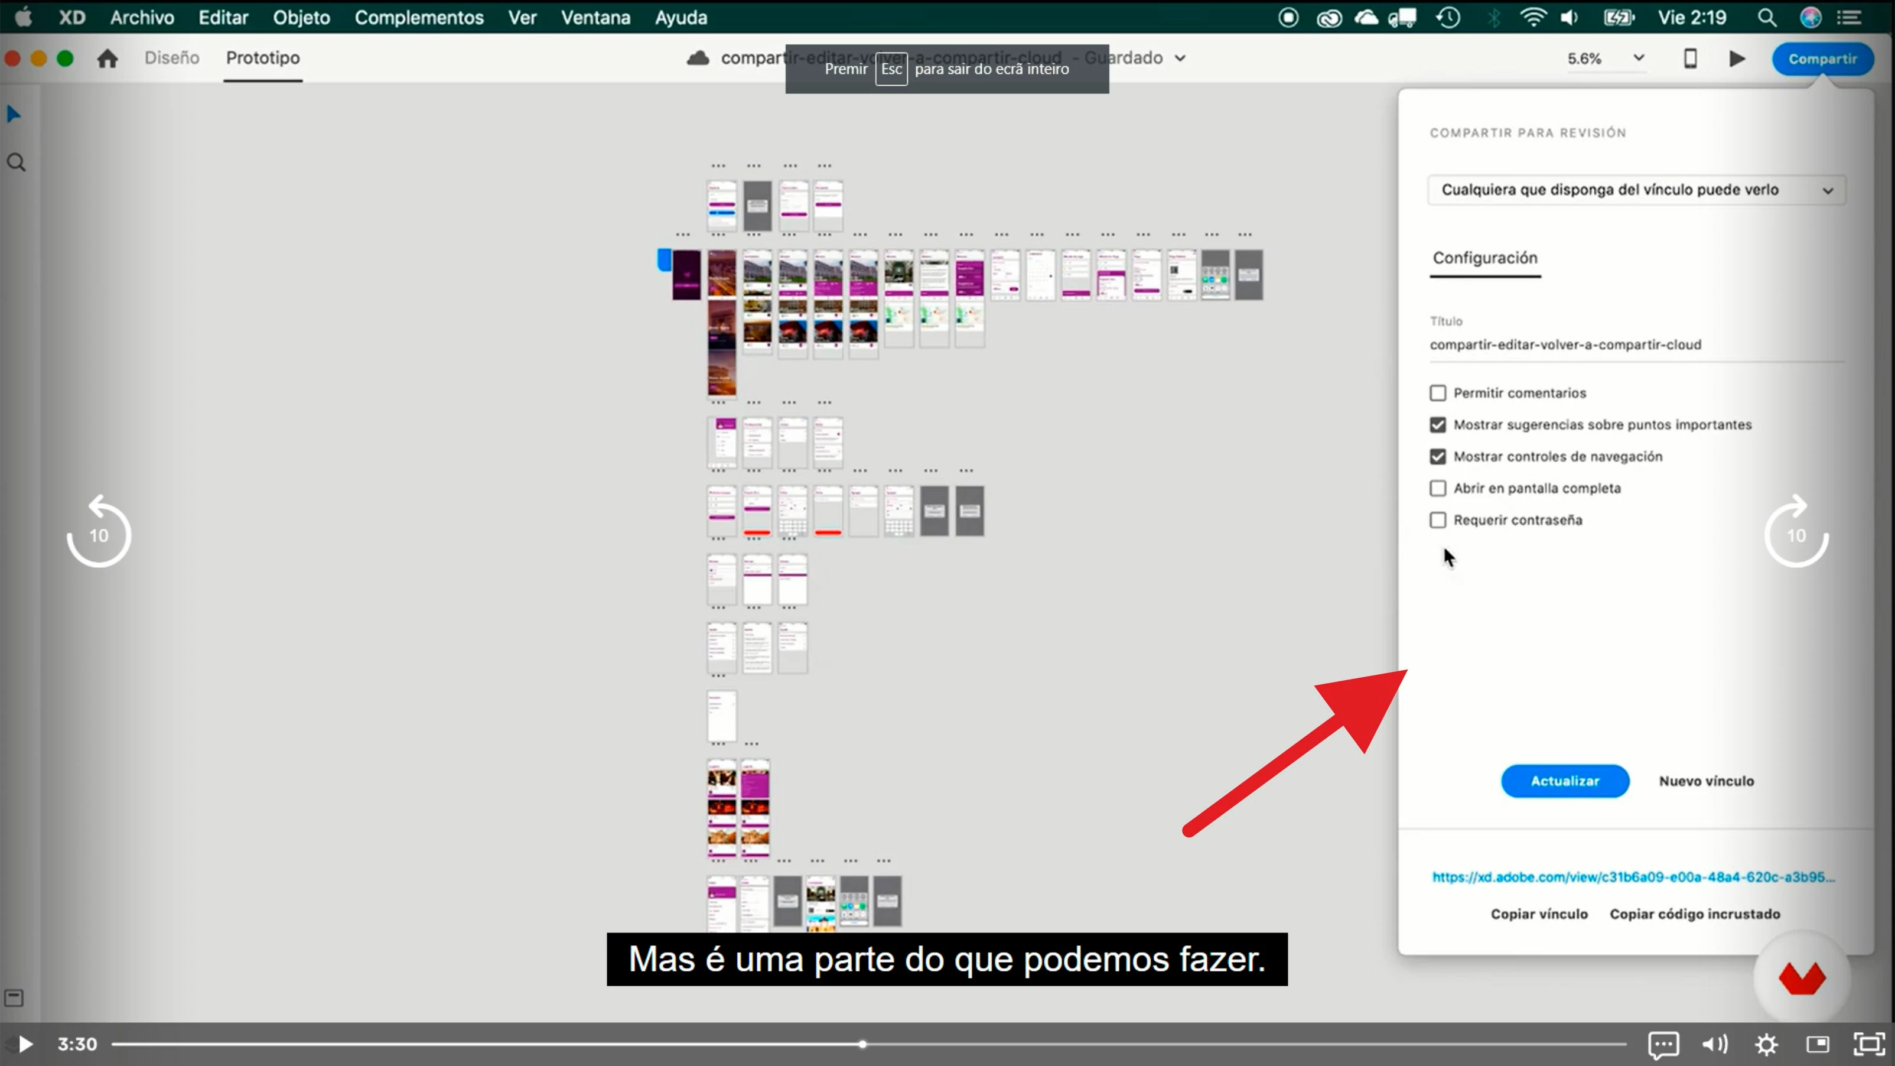This screenshot has width=1895, height=1066.
Task: Open the zoom percentage dropdown 5.6%
Action: pos(1638,58)
